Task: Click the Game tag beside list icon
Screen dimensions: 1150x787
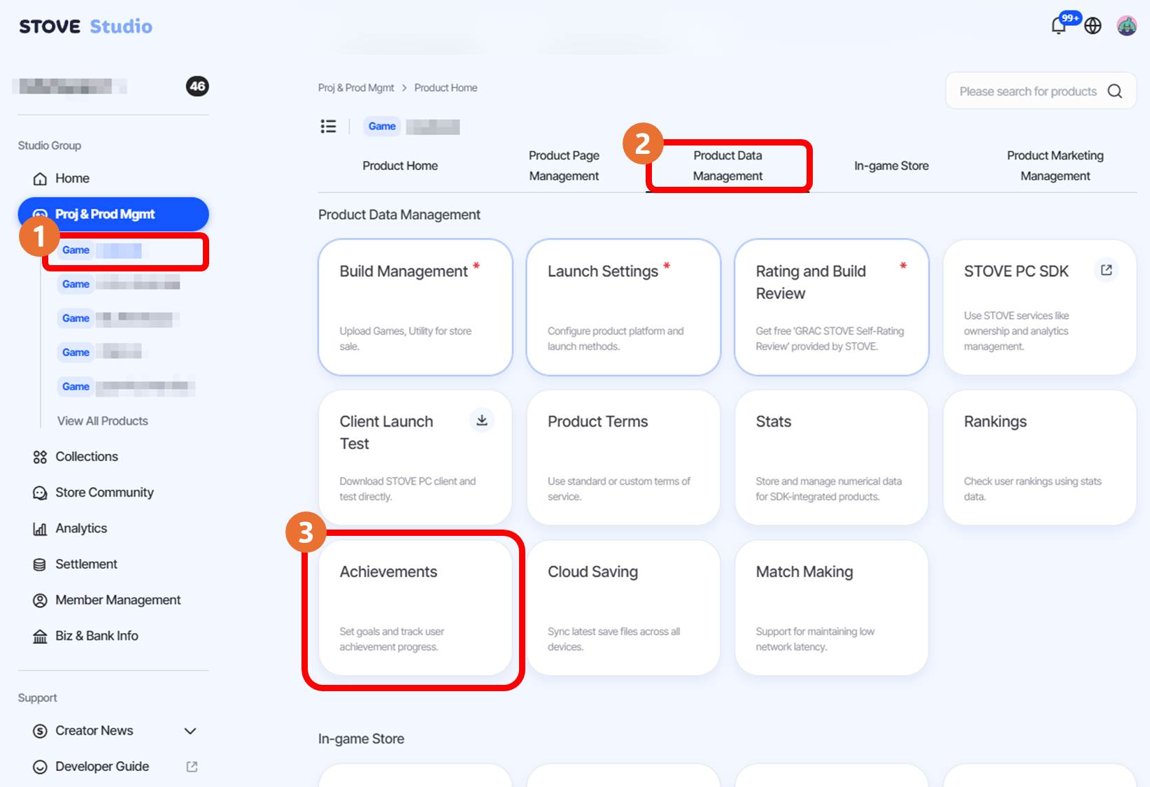Action: tap(382, 126)
